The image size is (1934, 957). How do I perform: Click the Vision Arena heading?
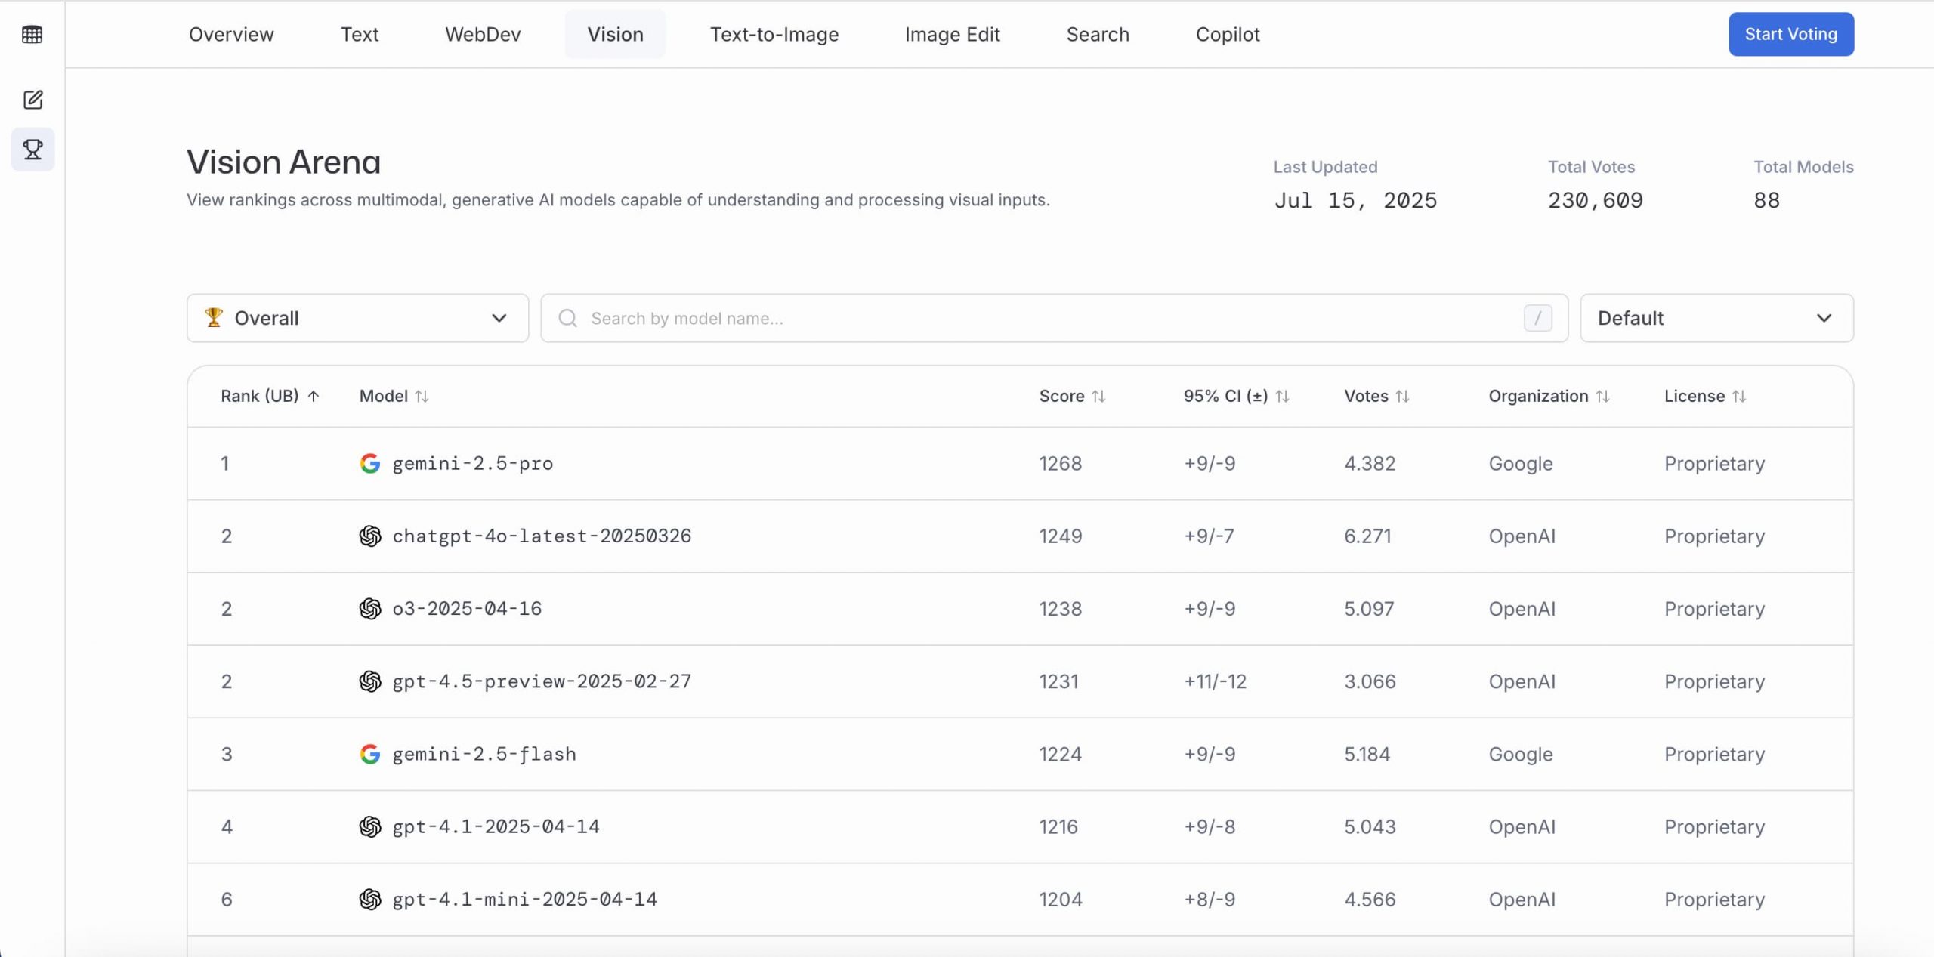283,162
